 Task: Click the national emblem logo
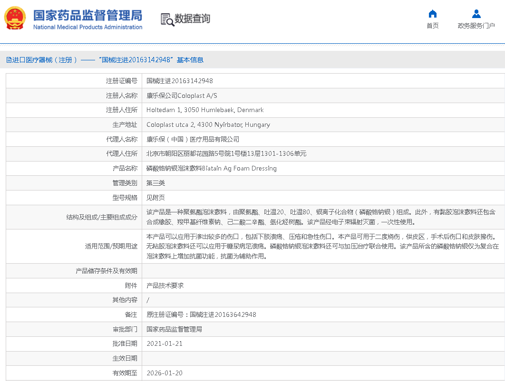coord(15,18)
